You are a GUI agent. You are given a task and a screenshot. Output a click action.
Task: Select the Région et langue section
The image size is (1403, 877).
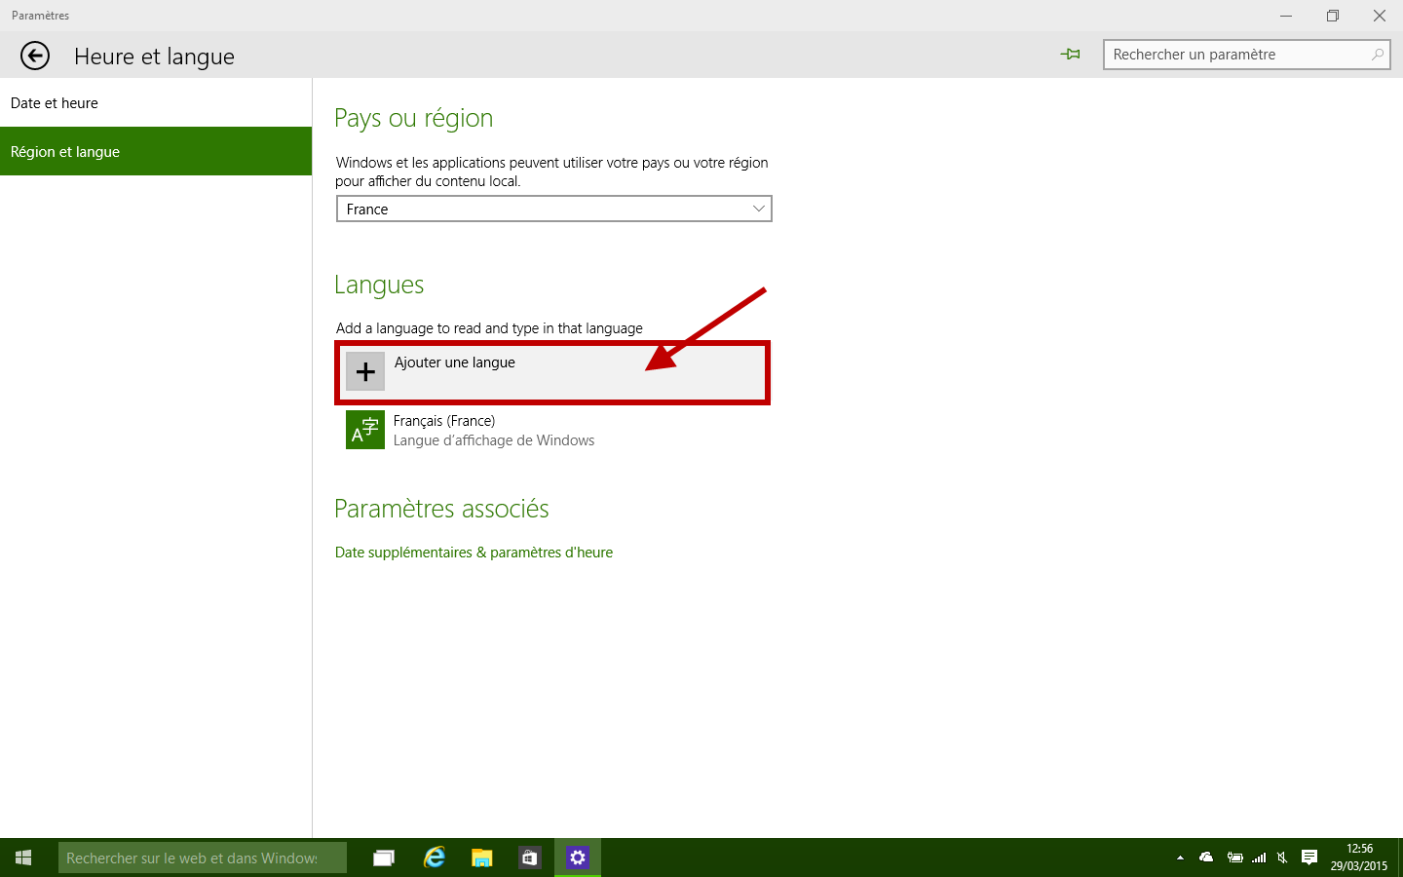[156, 151]
